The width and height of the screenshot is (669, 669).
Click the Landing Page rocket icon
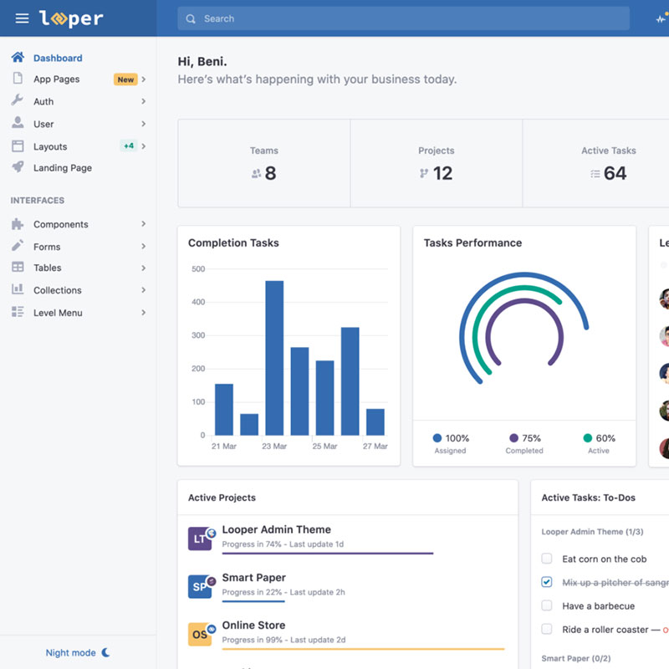[18, 167]
